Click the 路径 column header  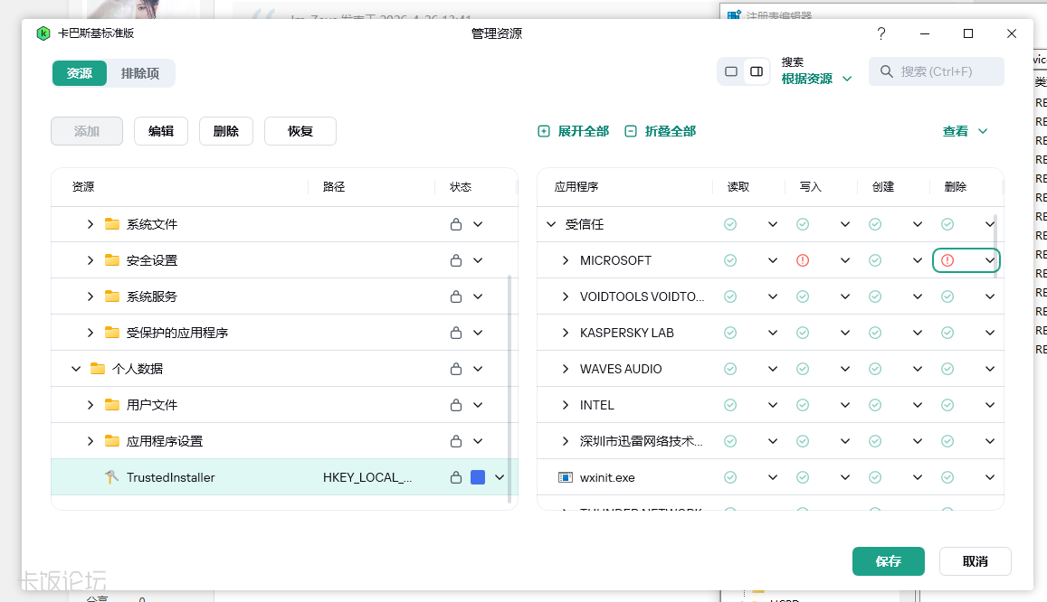[x=334, y=187]
